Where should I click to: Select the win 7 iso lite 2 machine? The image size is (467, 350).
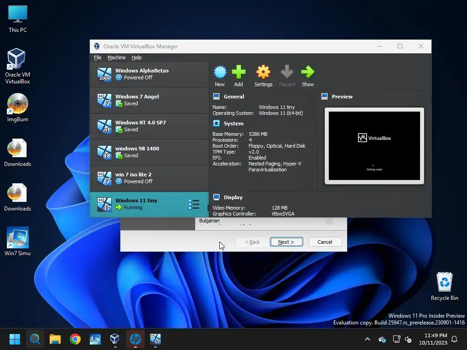click(149, 178)
